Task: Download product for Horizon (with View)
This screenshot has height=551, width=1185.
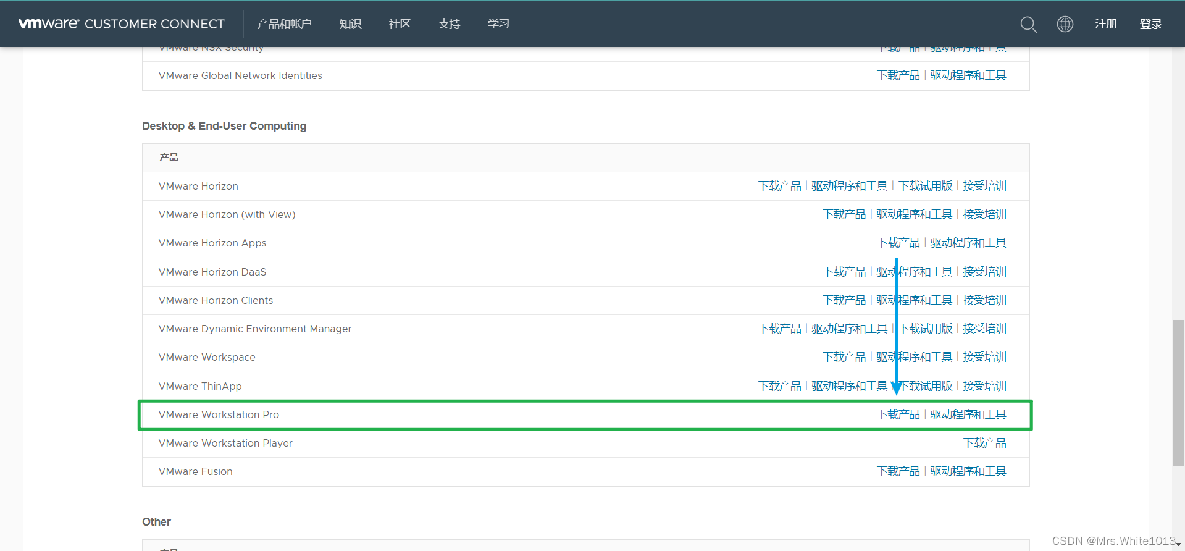Action: pyautogui.click(x=844, y=214)
